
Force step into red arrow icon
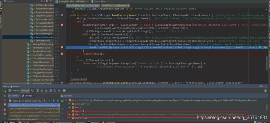point(46,91)
